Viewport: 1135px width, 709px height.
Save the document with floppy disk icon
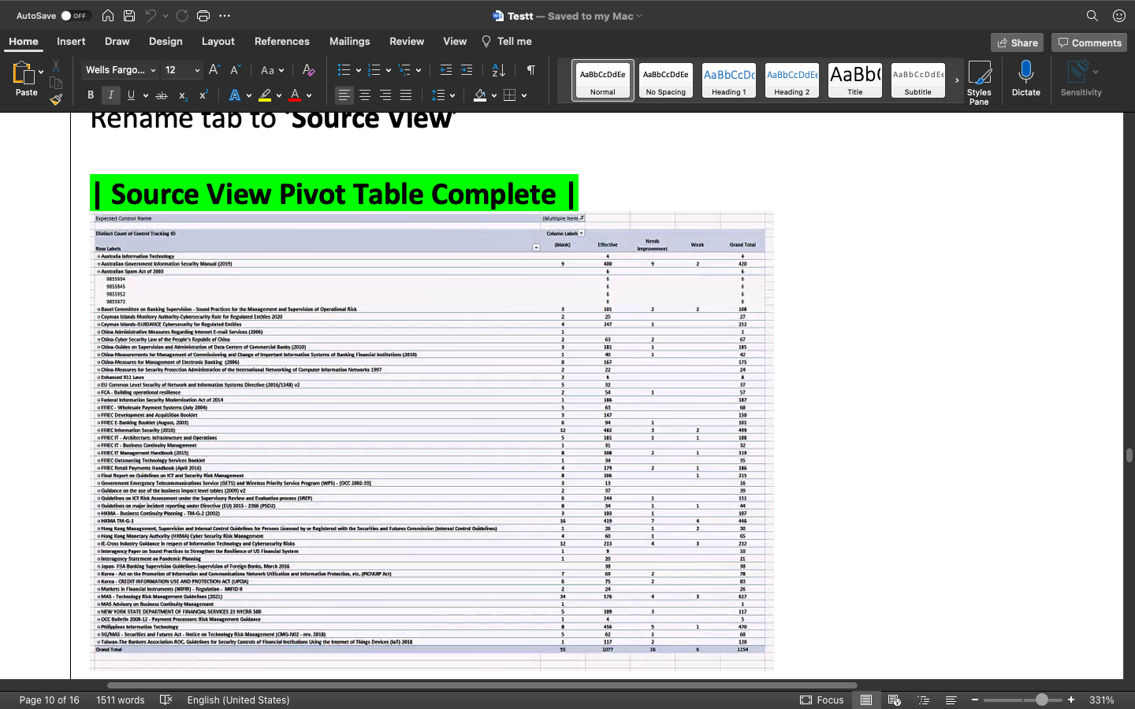129,16
